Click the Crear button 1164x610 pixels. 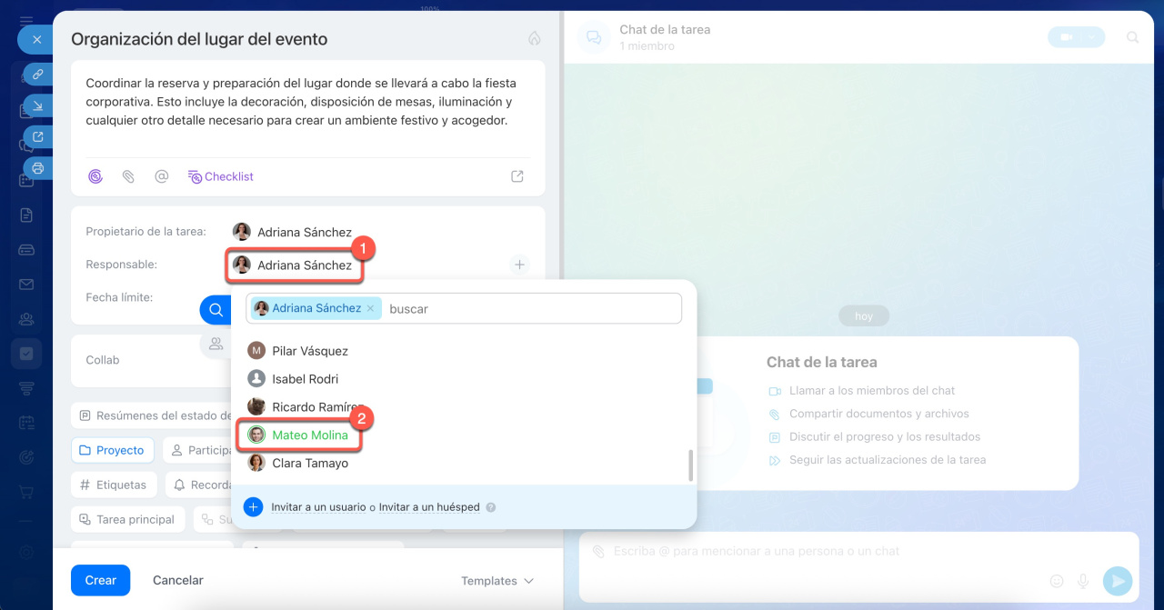click(101, 580)
